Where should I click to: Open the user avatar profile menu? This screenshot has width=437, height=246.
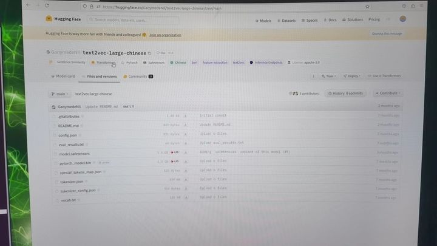pos(402,19)
